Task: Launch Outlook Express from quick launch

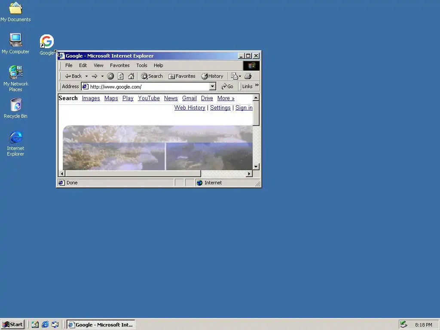Action: tap(55, 325)
